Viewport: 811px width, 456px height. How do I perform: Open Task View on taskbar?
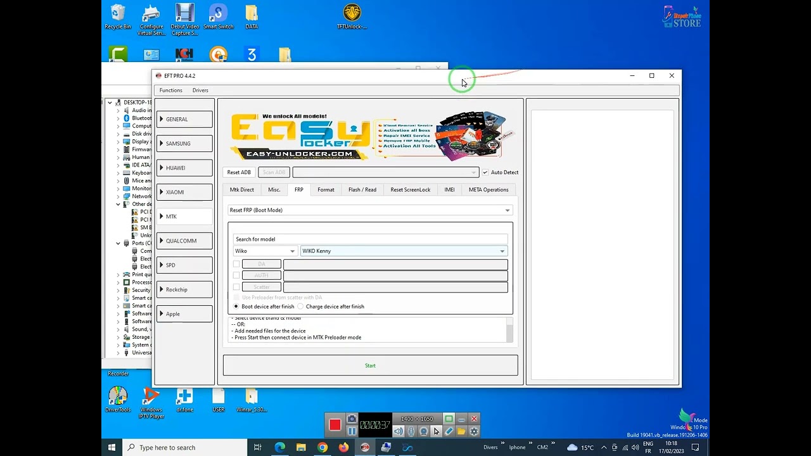coord(257,447)
